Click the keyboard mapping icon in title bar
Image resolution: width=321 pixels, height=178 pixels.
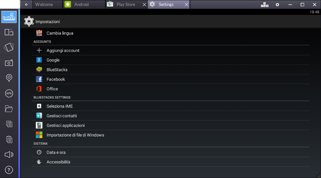click(264, 5)
